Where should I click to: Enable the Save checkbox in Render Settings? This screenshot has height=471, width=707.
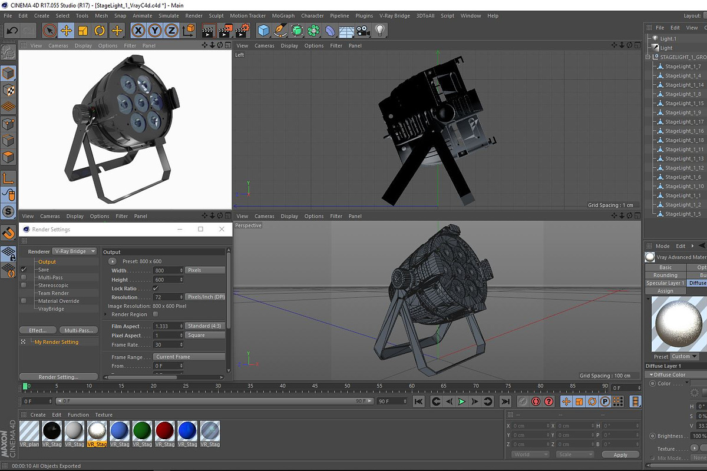[24, 270]
